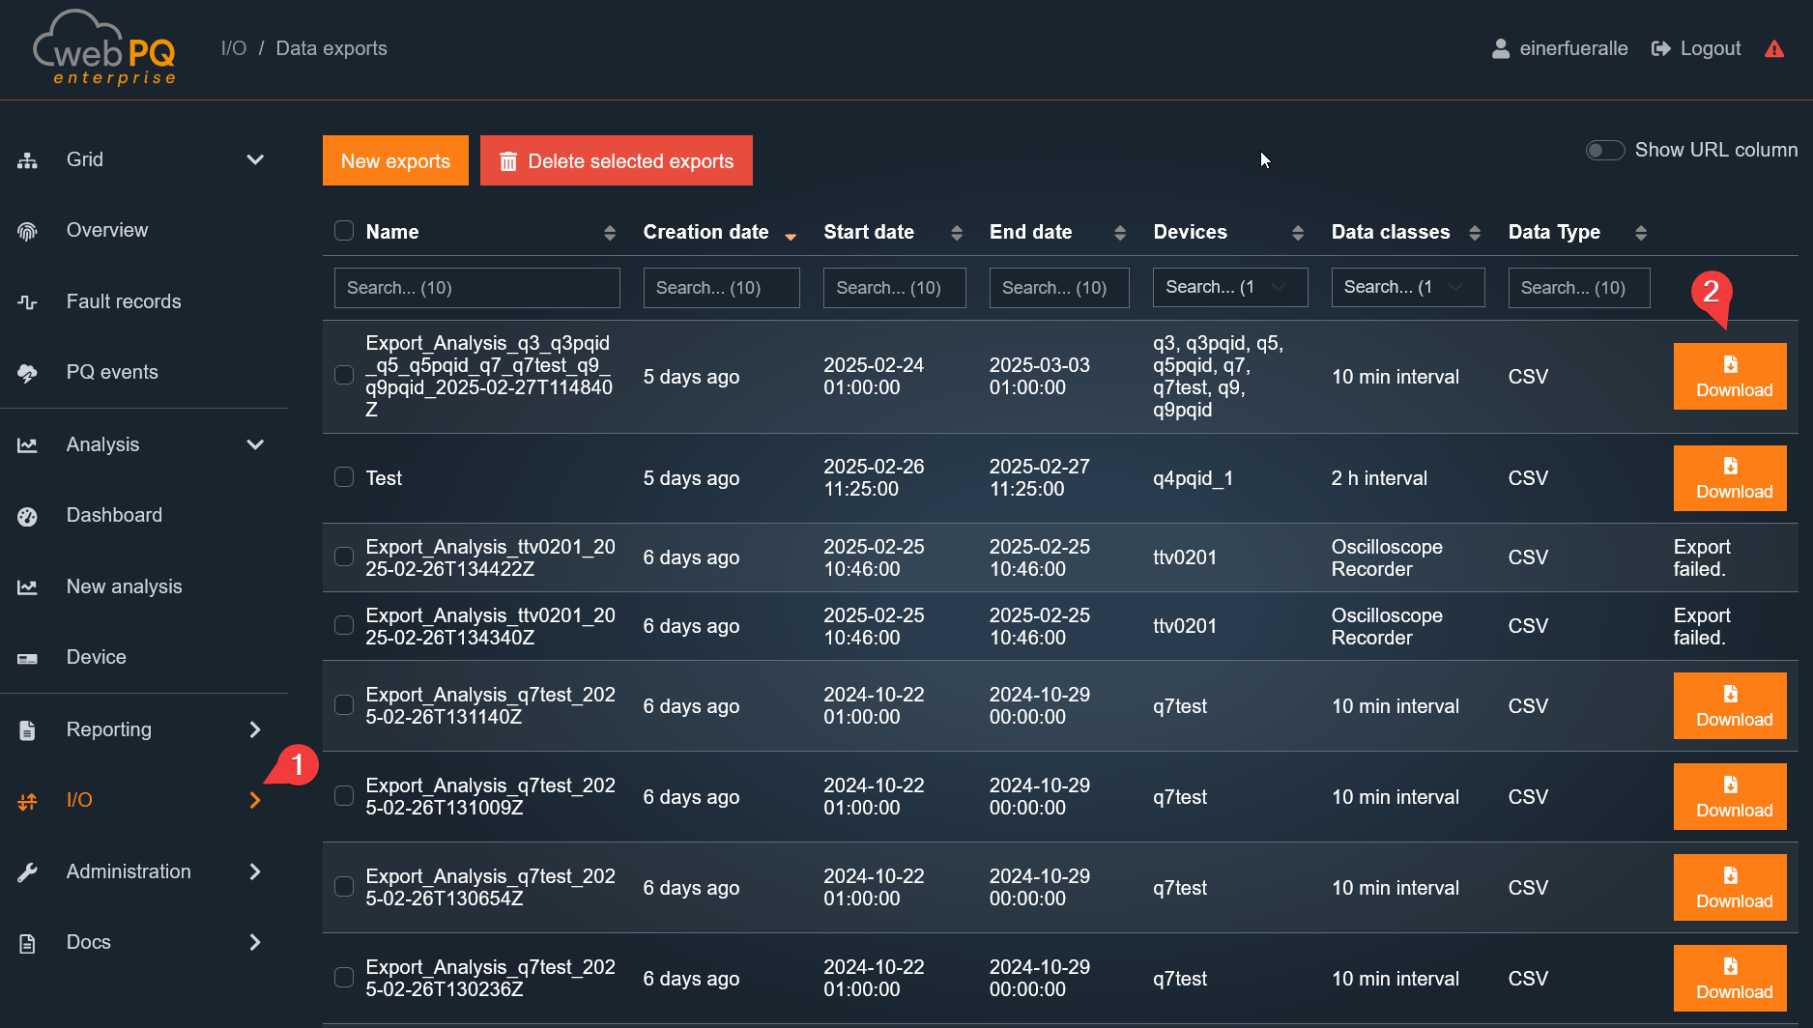This screenshot has height=1028, width=1813.
Task: Expand the Grid menu chevron
Action: tap(255, 160)
